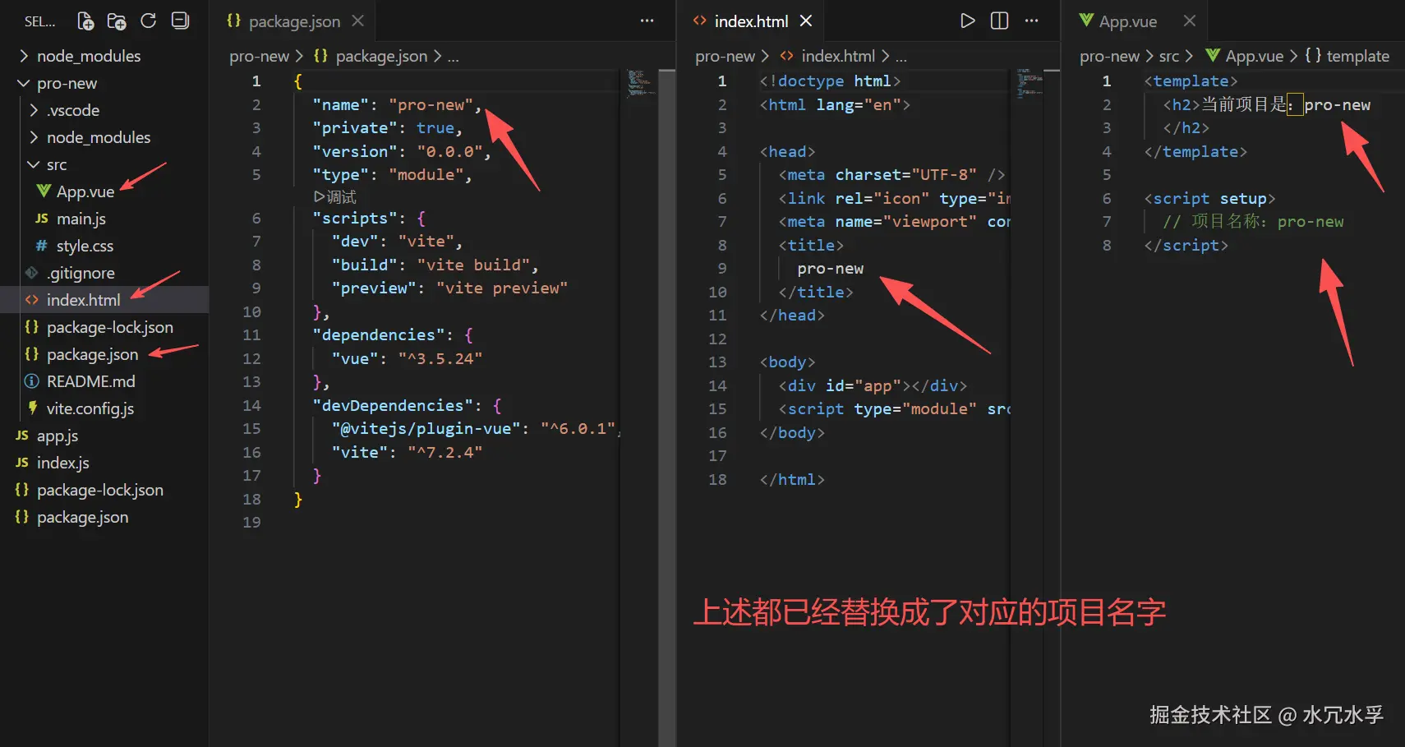Screen dimensions: 1405x747
Task: Click the div id="app" line in index.html
Action: click(873, 385)
